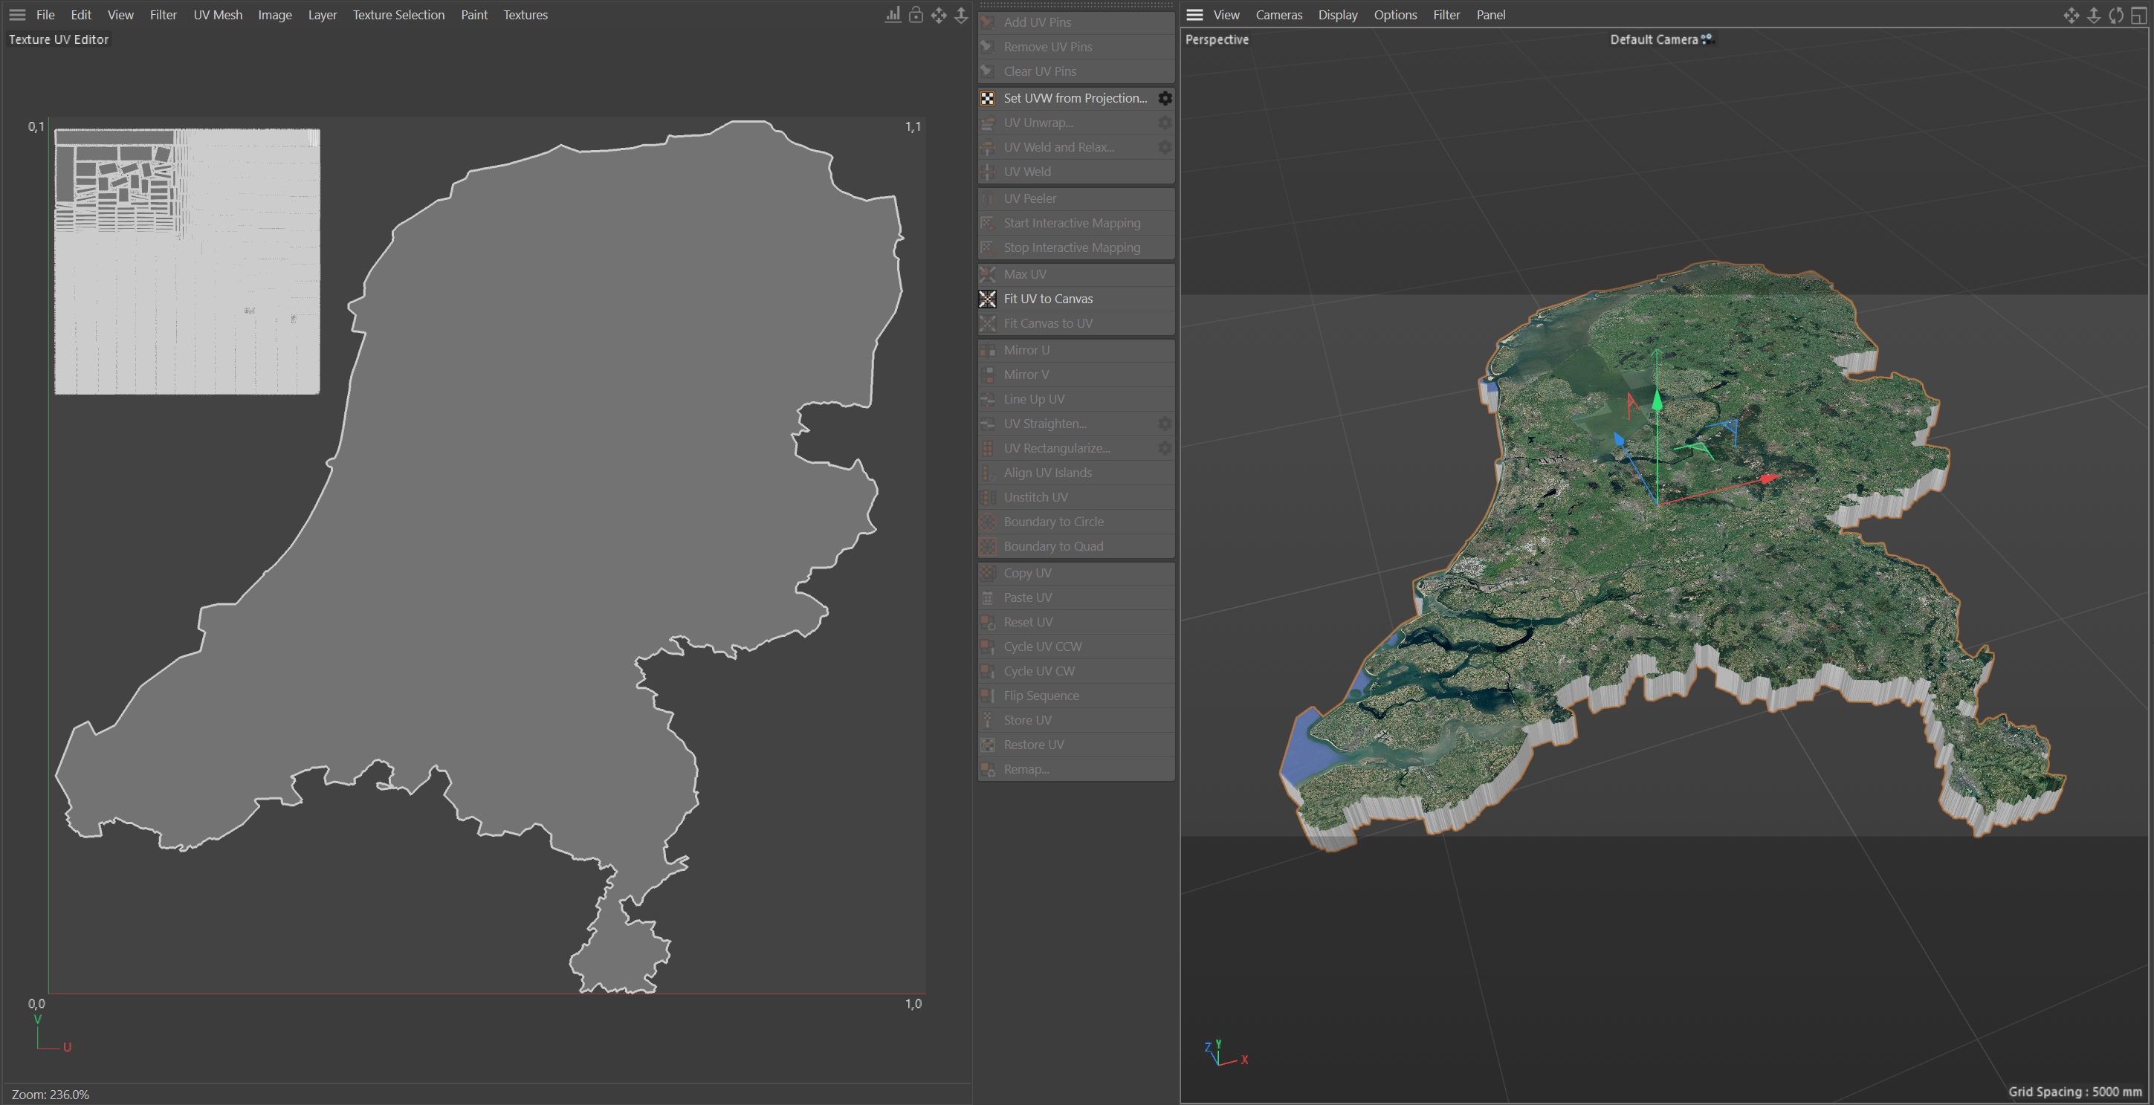The image size is (2154, 1105).
Task: Toggle the viewport layout maximize icon
Action: [x=2138, y=15]
